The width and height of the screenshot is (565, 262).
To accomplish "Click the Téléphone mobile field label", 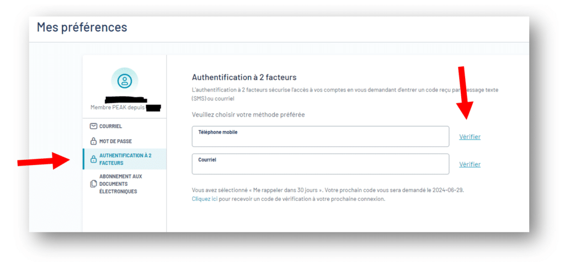I will [217, 132].
